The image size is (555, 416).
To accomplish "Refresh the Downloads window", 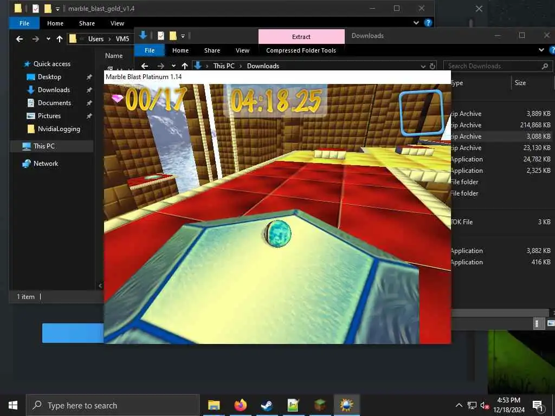I will pos(432,66).
